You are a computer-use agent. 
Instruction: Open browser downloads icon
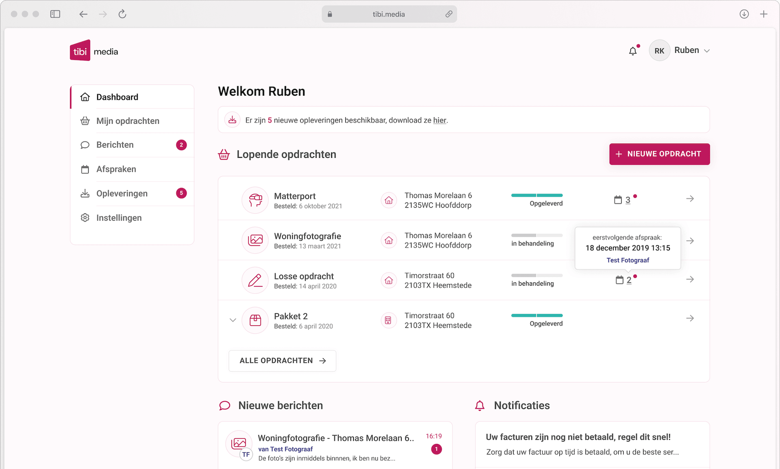tap(744, 14)
